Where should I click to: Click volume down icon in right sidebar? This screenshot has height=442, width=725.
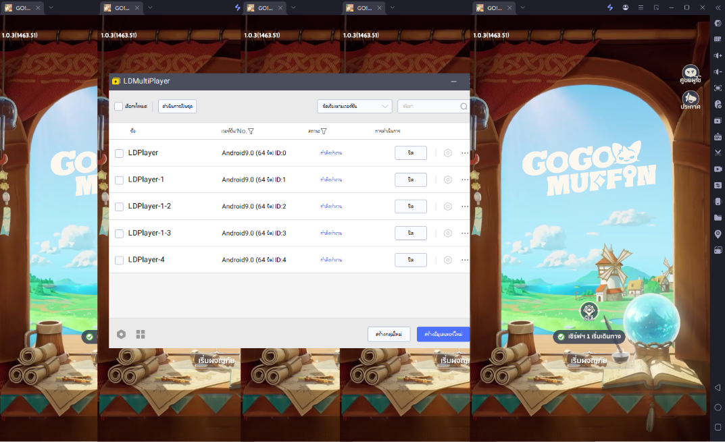pos(718,72)
